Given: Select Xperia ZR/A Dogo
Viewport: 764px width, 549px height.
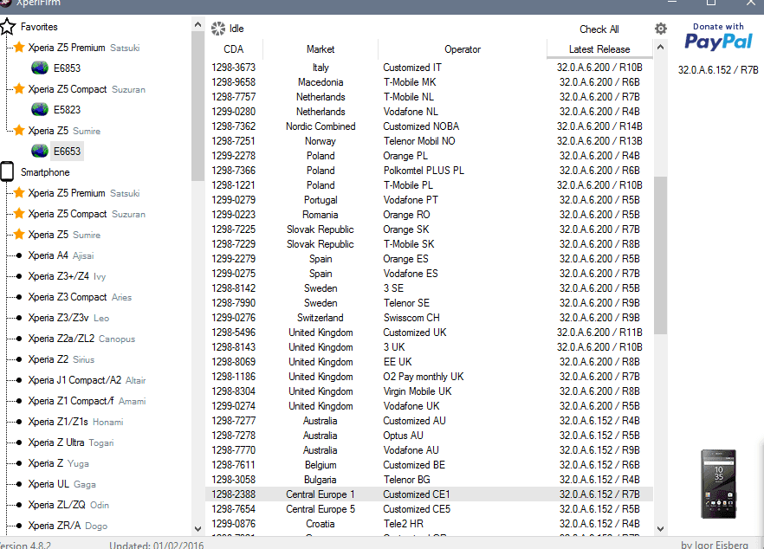Looking at the screenshot, I should [68, 526].
